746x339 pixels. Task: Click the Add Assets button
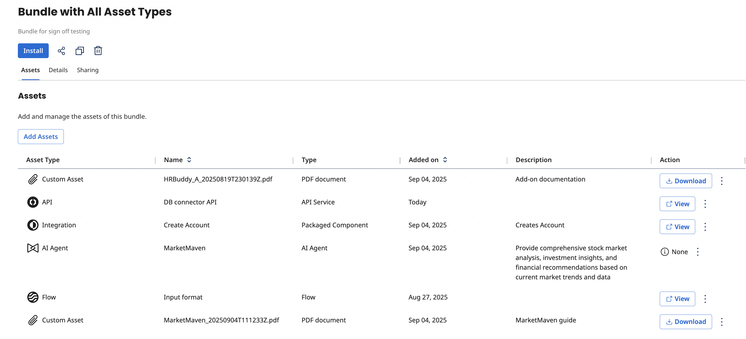pos(41,137)
